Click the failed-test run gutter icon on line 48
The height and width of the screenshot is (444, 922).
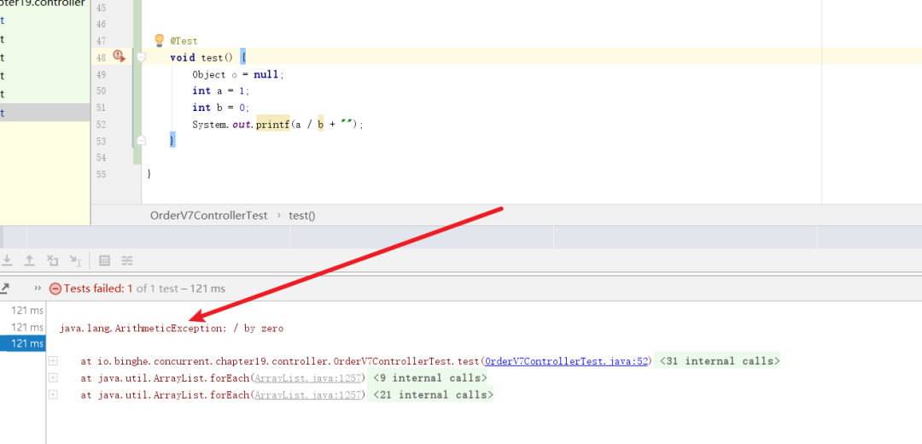[120, 56]
